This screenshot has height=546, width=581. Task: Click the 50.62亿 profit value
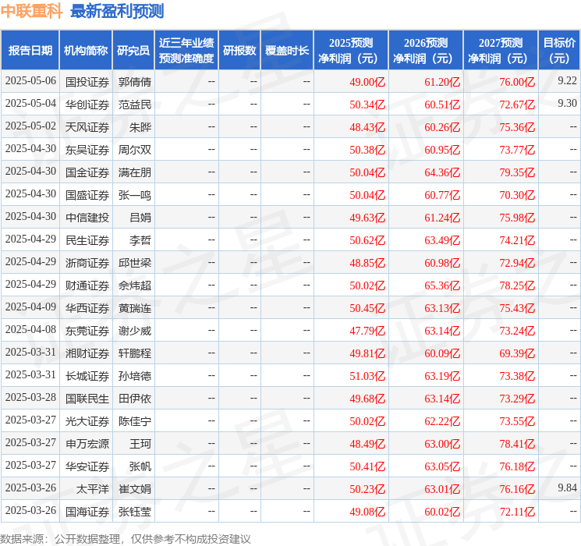(367, 240)
